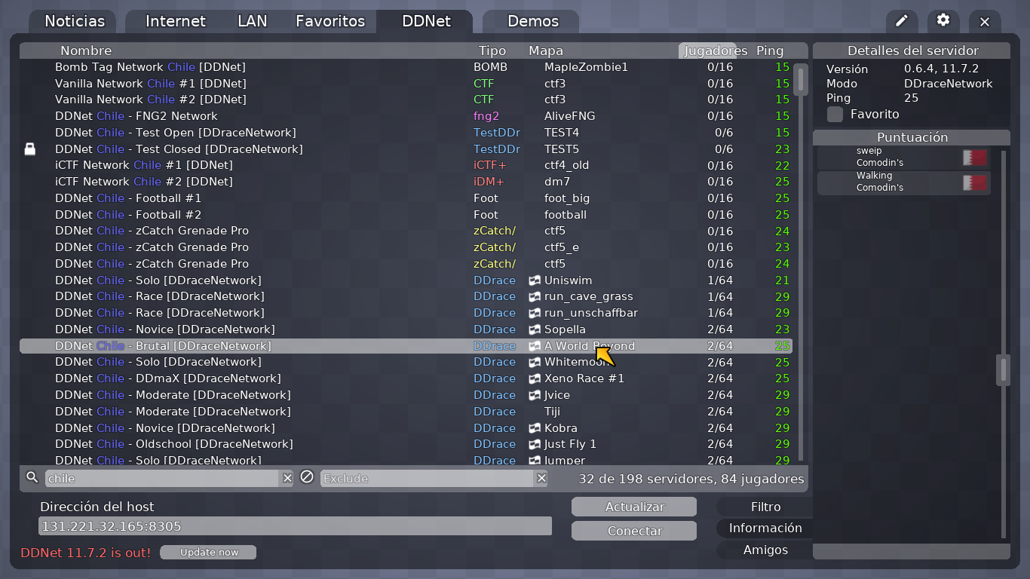The width and height of the screenshot is (1030, 579).
Task: Click the country flag next to sweip
Action: (x=973, y=157)
